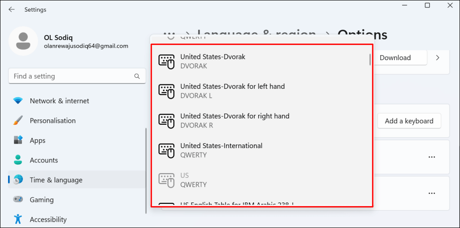Click the Accounts person icon
460x228 pixels.
(18, 160)
